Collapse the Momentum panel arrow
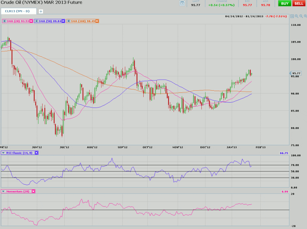 pyautogui.click(x=4, y=191)
